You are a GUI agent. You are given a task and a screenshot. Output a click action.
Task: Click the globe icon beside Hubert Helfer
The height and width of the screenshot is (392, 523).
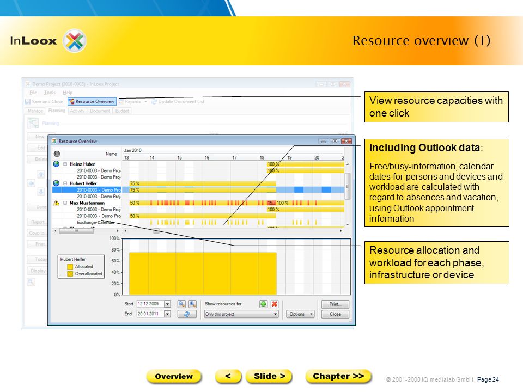(x=56, y=183)
